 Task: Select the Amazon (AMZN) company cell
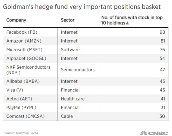pyautogui.click(x=30, y=41)
